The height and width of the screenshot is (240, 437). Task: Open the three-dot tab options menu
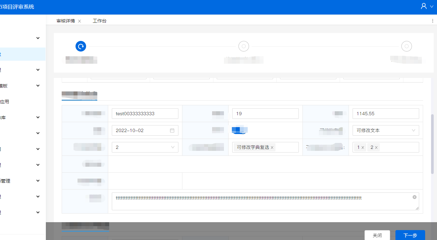click(433, 21)
